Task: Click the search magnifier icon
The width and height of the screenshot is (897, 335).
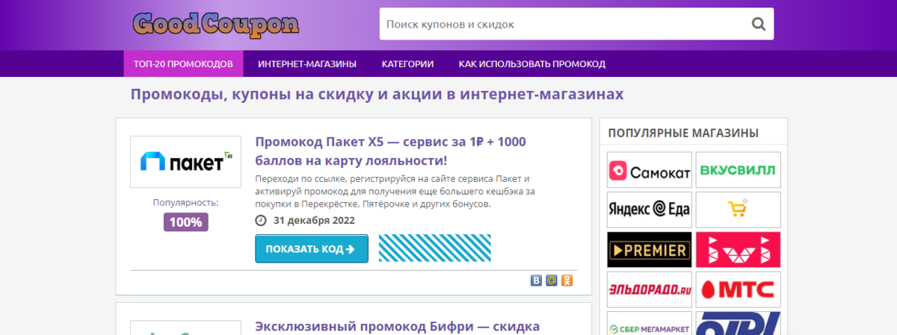Action: click(x=758, y=24)
